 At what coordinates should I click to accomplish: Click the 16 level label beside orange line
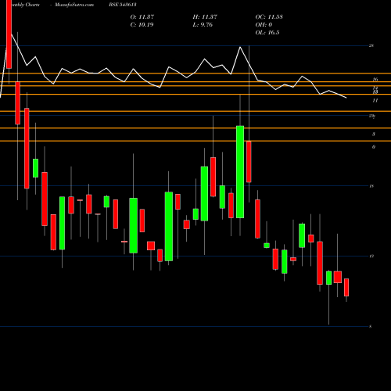tap(375, 79)
